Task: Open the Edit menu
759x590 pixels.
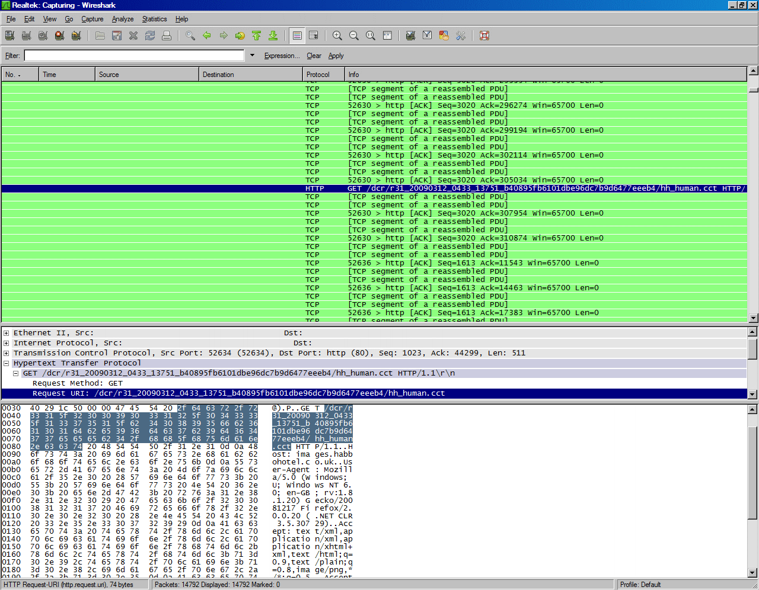Action: click(x=30, y=19)
